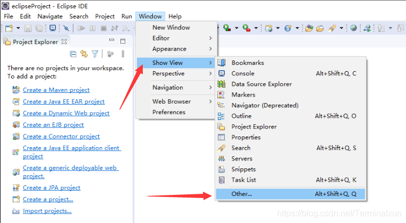This screenshot has height=223, width=406.
Task: Expand the Editor submenu
Action: point(176,38)
